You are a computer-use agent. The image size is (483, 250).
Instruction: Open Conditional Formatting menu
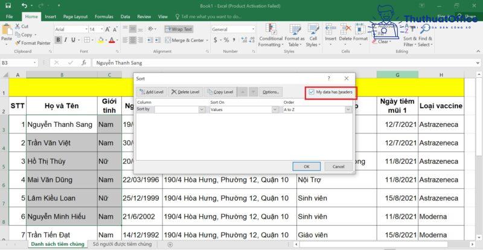(x=270, y=35)
